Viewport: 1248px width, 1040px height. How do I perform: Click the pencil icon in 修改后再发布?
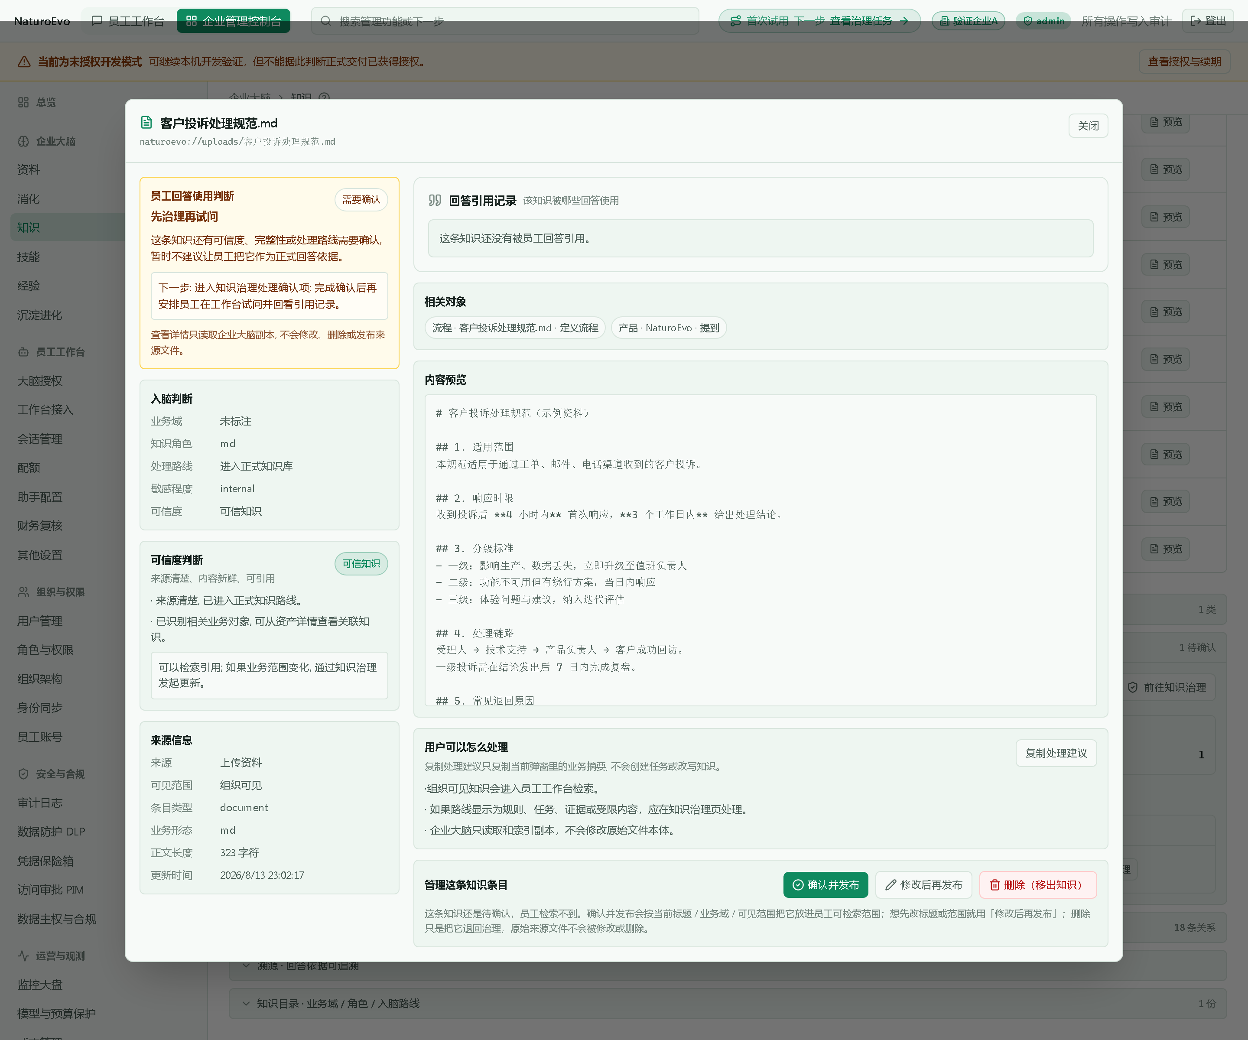[890, 885]
